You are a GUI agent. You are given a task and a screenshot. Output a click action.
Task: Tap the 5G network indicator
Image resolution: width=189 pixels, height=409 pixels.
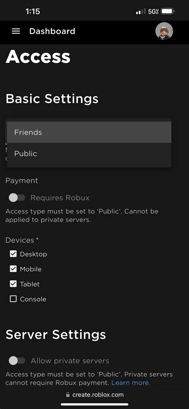[153, 12]
